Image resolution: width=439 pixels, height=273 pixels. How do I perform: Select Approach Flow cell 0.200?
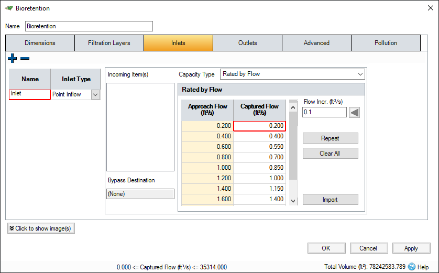click(x=207, y=126)
